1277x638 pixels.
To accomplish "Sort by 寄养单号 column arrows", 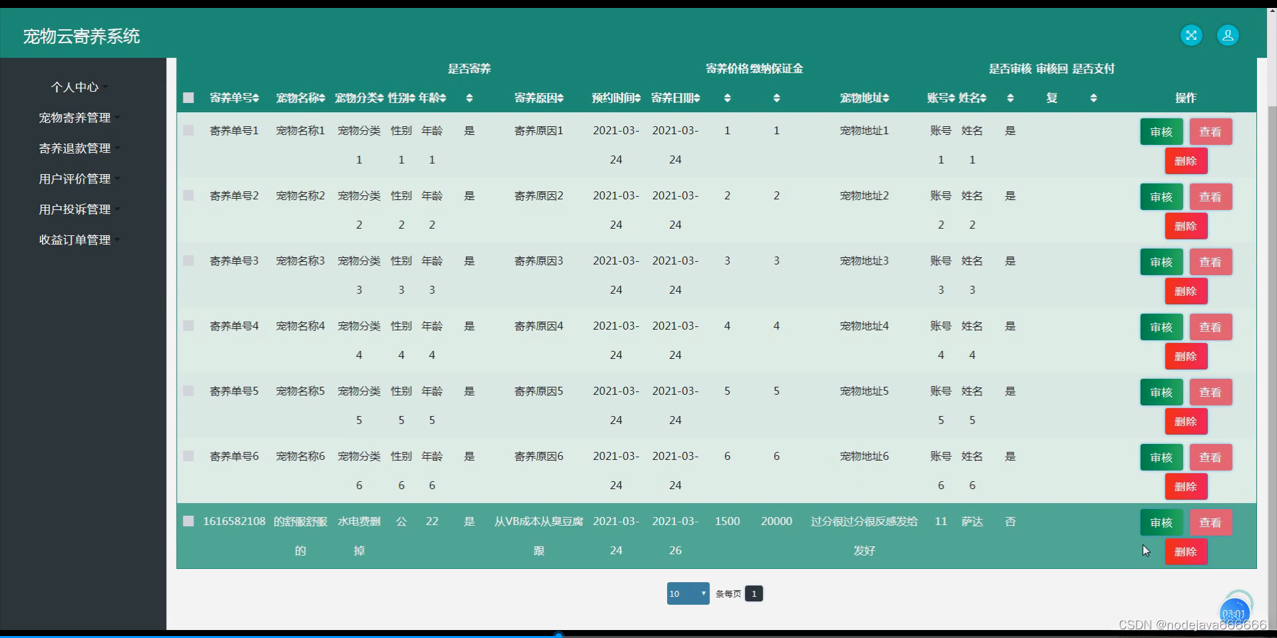I will pos(256,98).
